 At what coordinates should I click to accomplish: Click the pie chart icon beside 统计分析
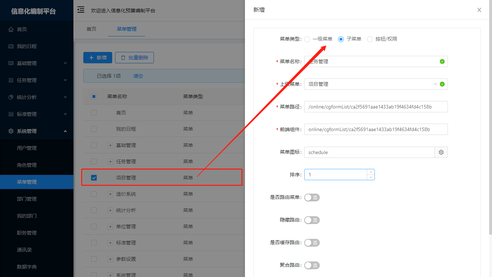coord(11,97)
